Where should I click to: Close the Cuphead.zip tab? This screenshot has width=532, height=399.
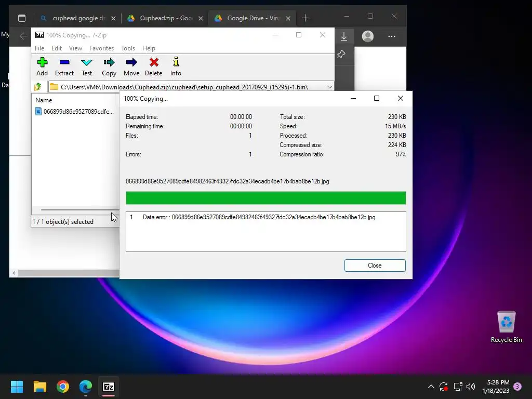coord(201,18)
